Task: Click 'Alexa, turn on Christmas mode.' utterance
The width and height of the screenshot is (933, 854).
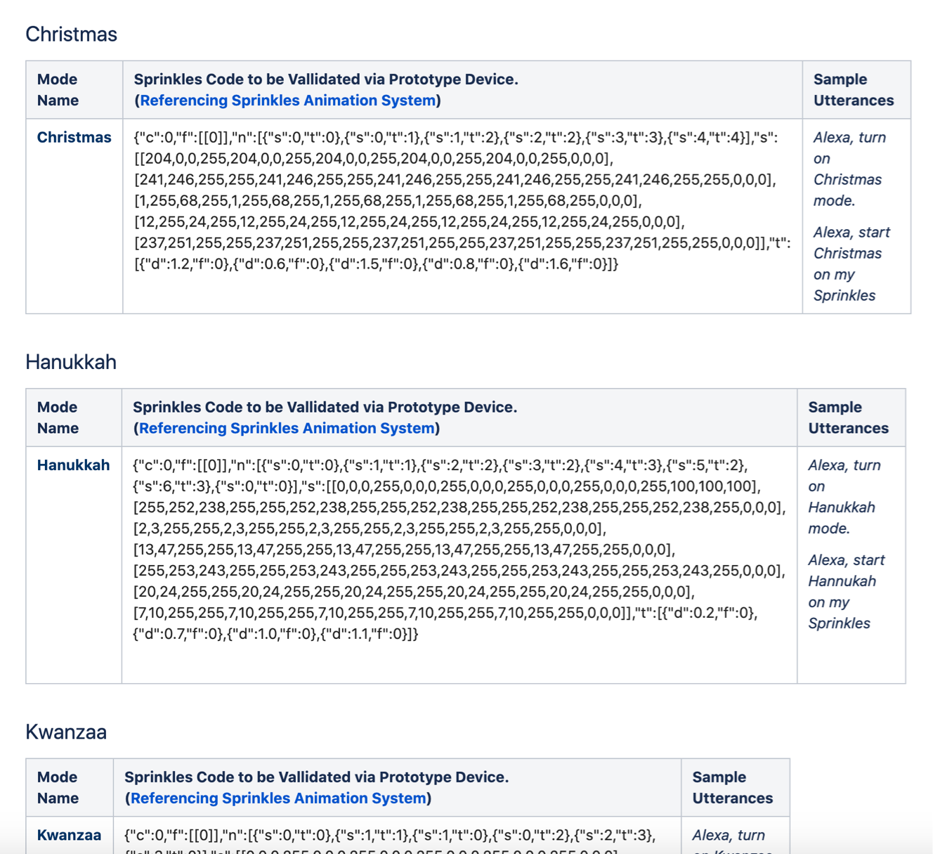Action: tap(849, 169)
